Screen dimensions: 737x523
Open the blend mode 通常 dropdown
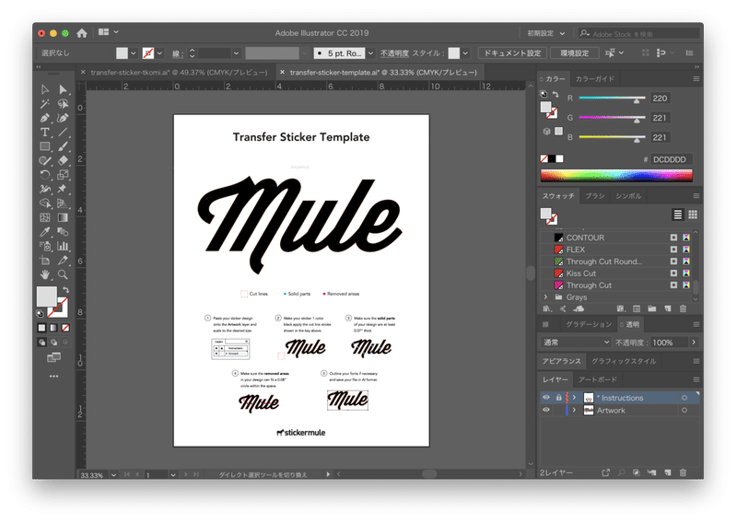coord(576,343)
